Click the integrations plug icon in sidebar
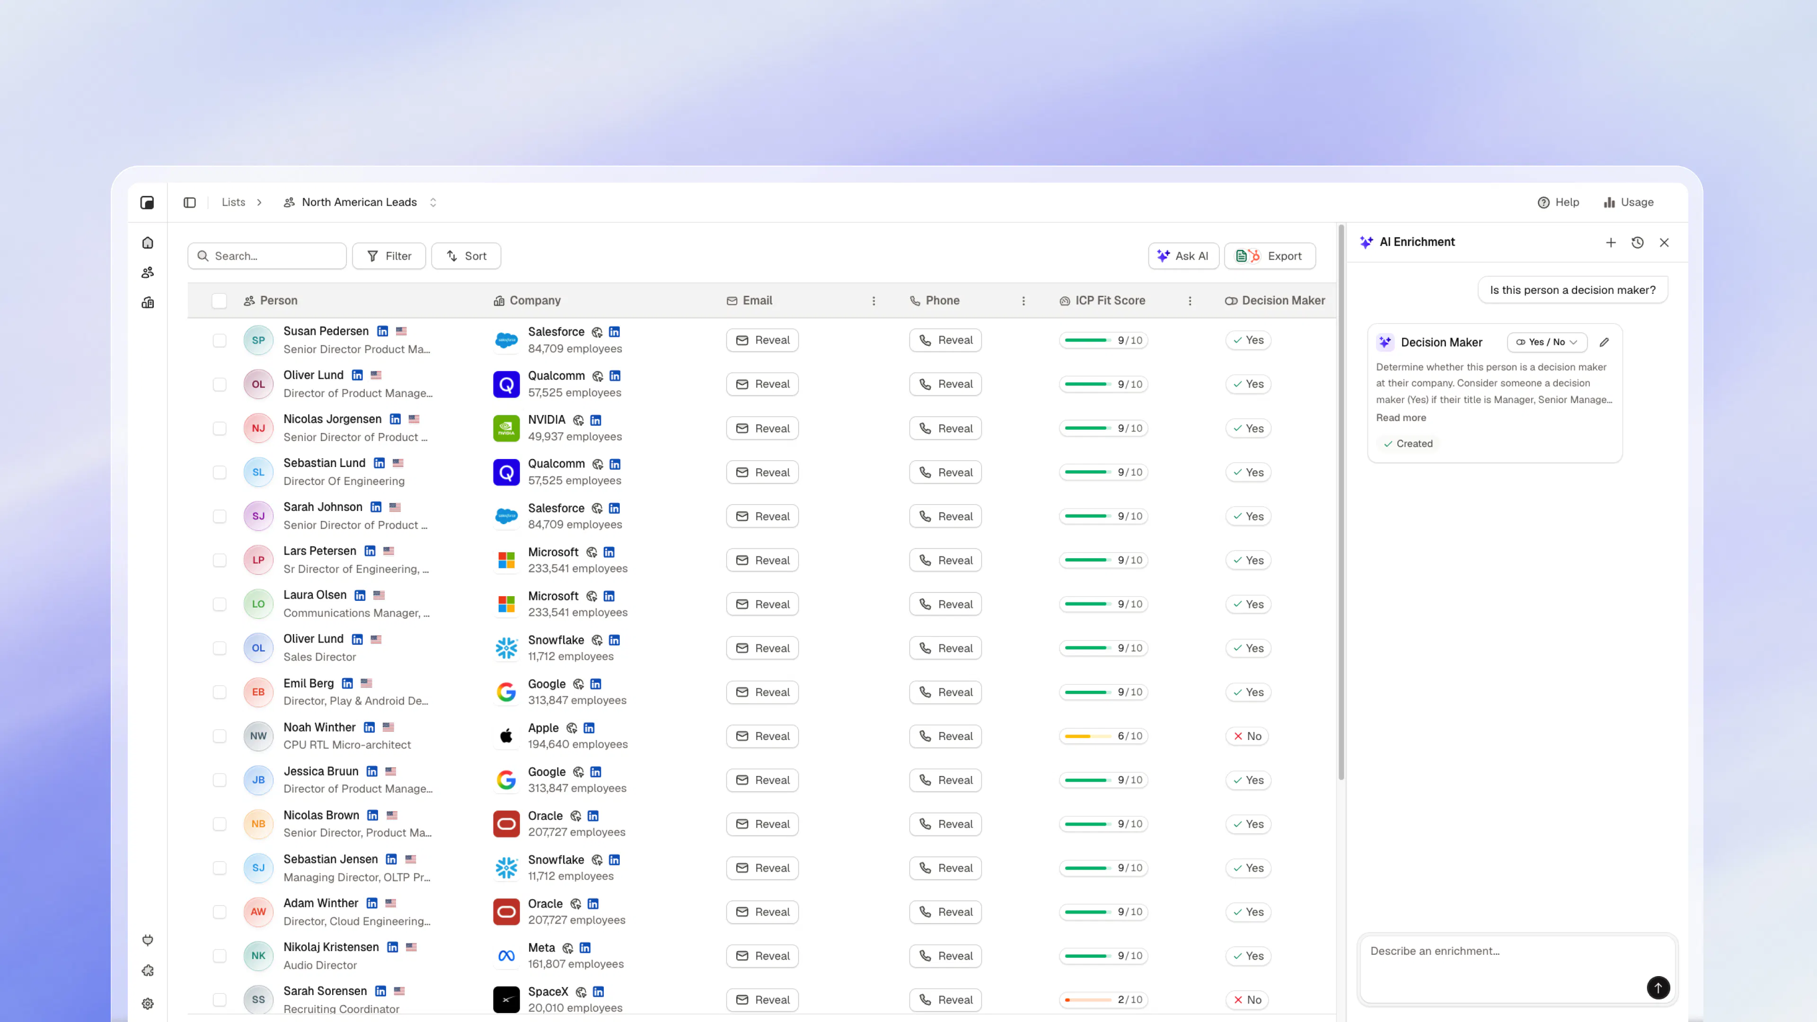The width and height of the screenshot is (1817, 1022). pyautogui.click(x=148, y=940)
